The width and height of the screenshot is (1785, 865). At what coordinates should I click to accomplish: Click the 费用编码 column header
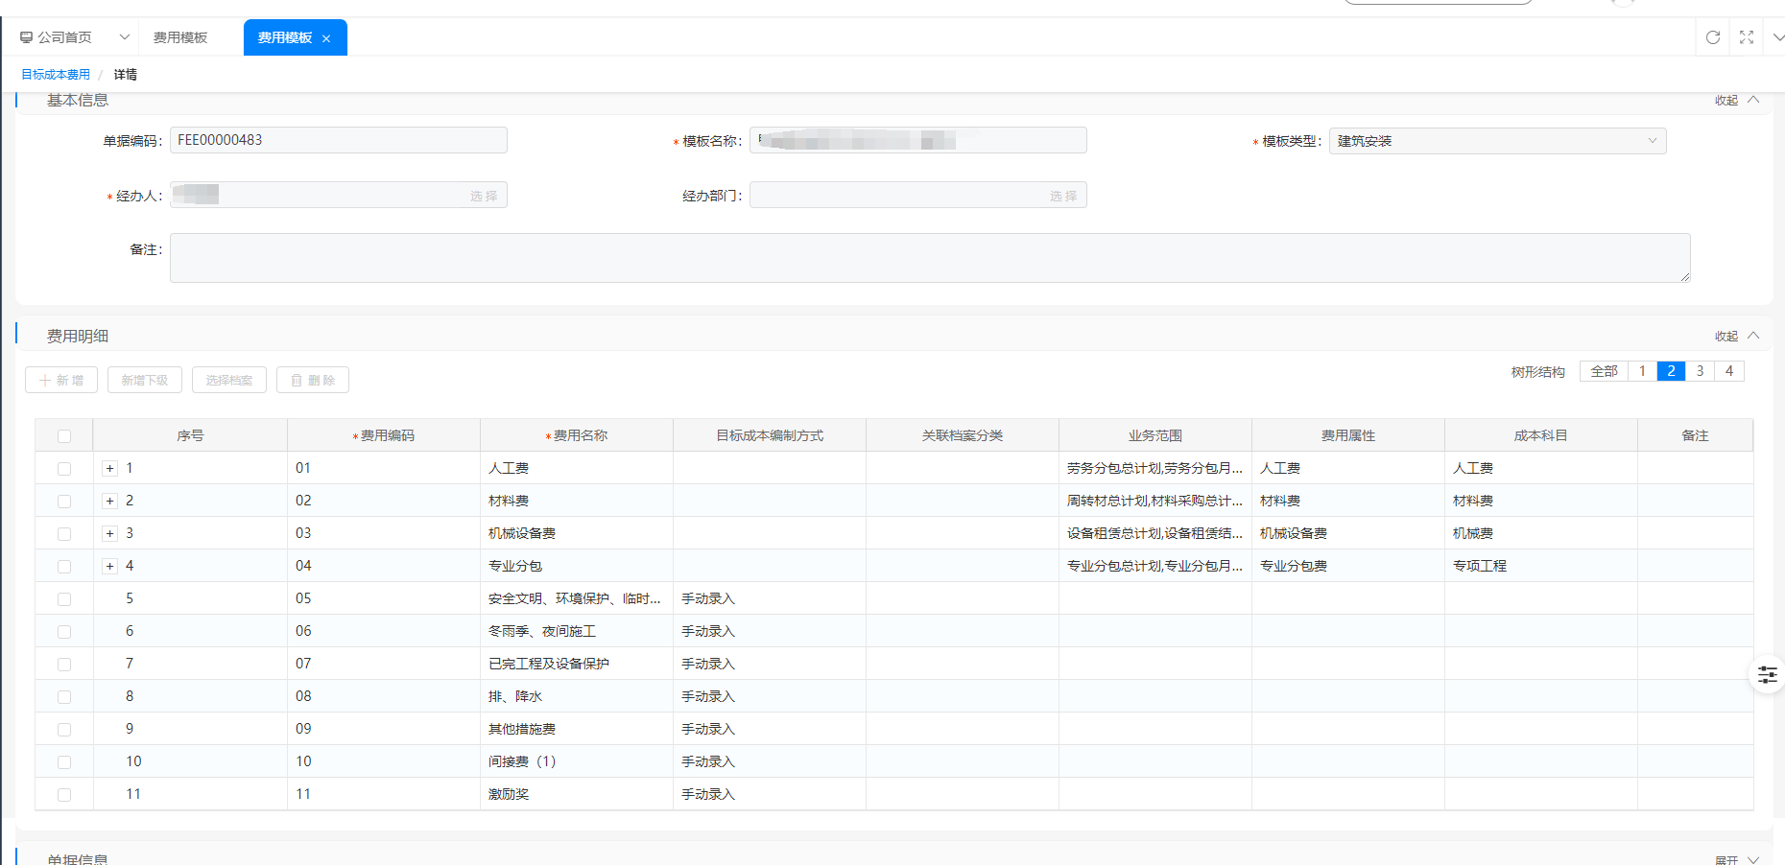pyautogui.click(x=384, y=435)
